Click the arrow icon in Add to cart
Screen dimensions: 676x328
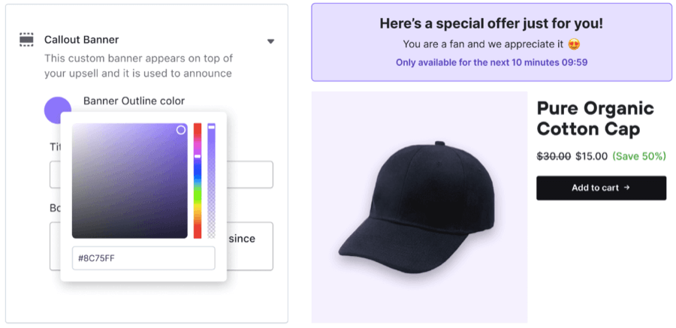click(x=627, y=188)
